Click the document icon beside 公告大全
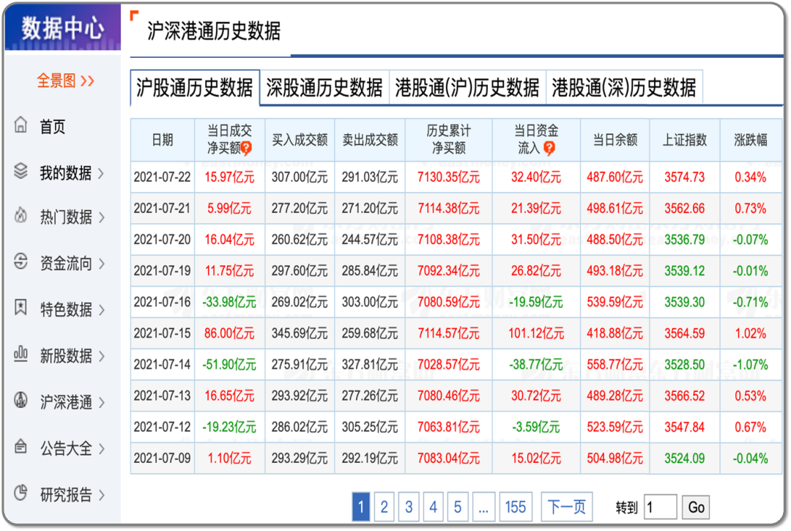 point(21,446)
